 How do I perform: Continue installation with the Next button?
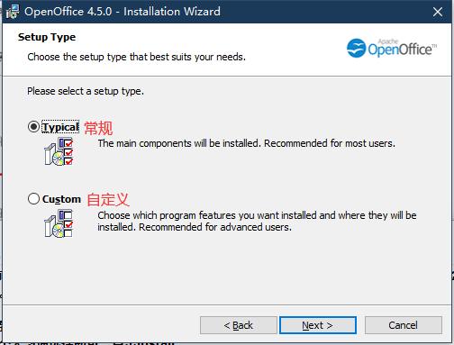coord(318,325)
